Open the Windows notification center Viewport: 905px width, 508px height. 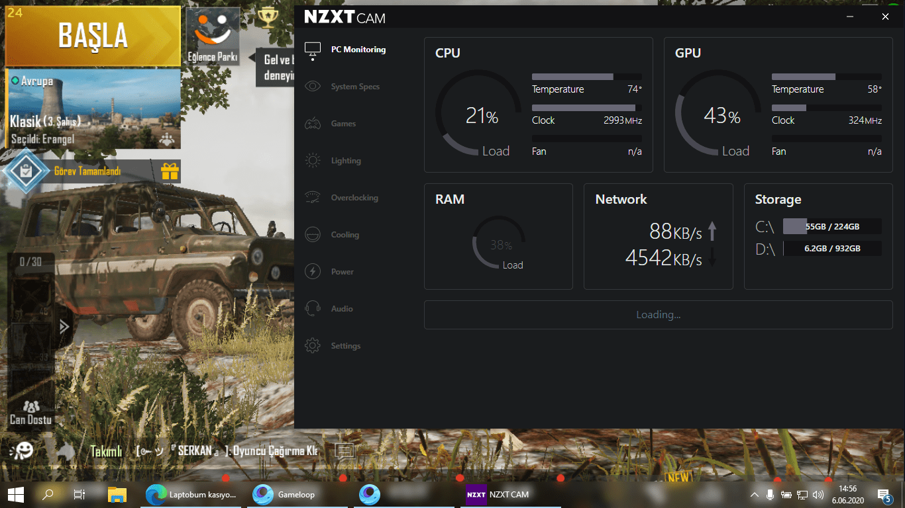click(884, 495)
